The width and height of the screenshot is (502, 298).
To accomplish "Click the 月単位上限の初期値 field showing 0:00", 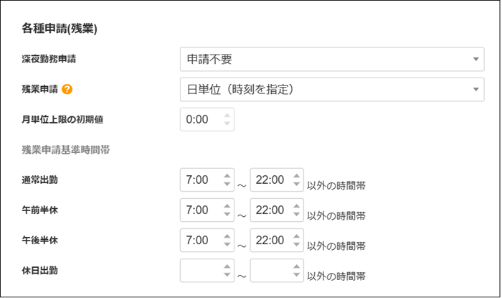I will pos(207,119).
